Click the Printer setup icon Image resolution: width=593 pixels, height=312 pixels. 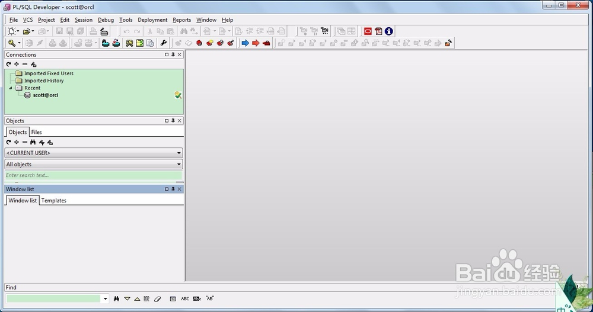click(x=104, y=31)
